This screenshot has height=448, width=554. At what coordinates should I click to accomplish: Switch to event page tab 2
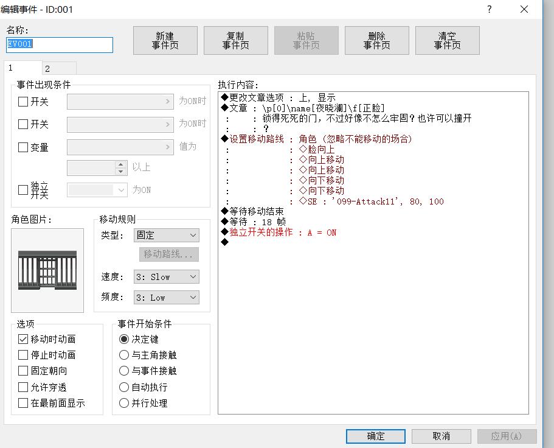(x=59, y=68)
